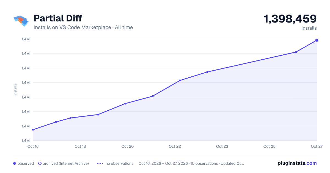Click the dashed 'no observations' legend line icon

100,163
